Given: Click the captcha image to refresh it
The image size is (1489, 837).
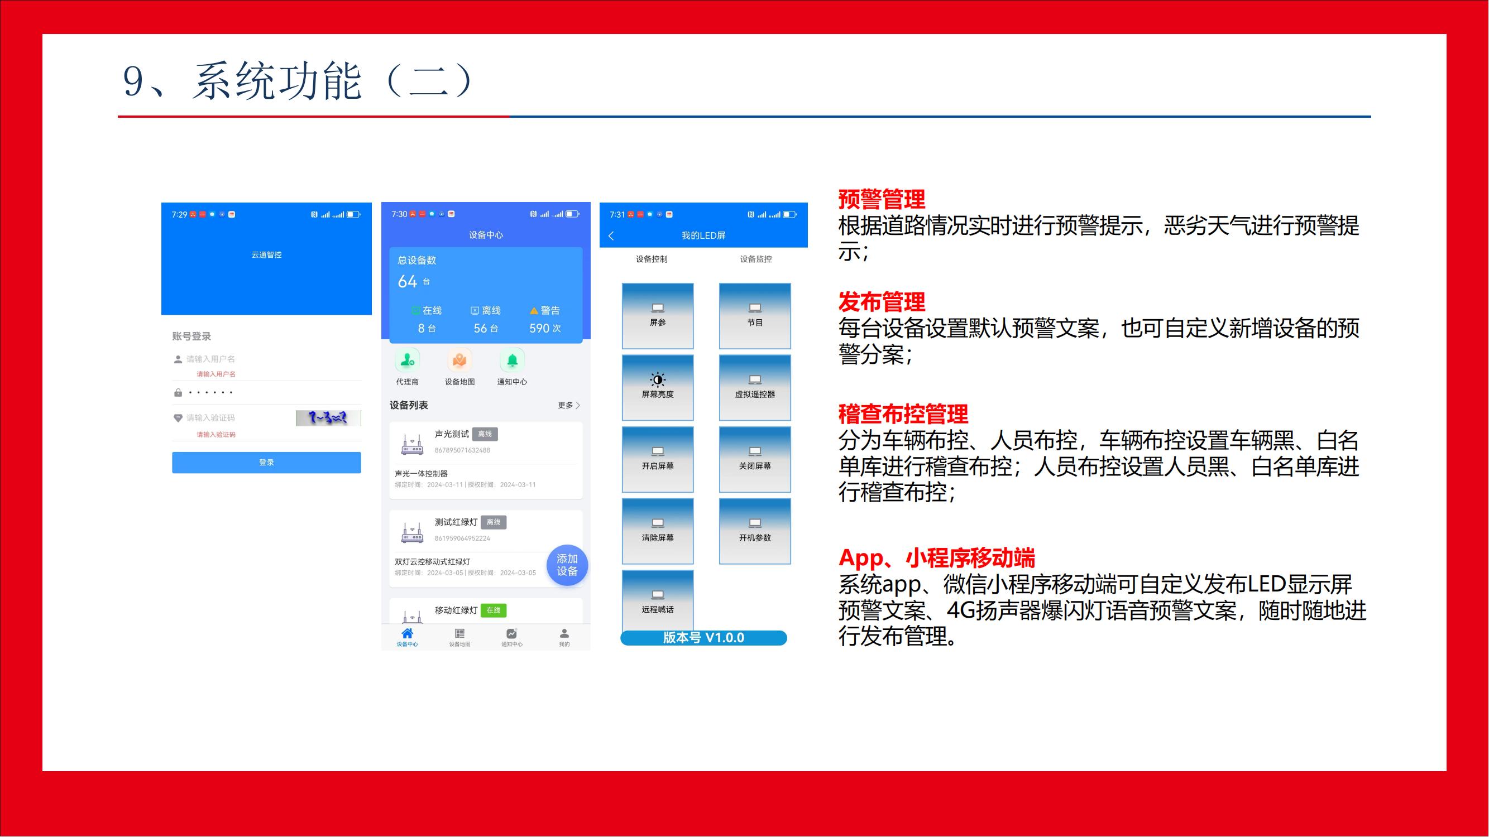Looking at the screenshot, I should pos(328,417).
